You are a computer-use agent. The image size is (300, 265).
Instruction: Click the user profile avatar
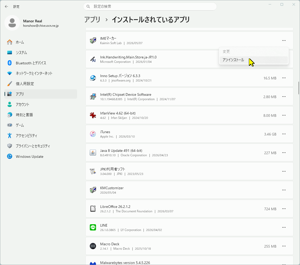click(x=12, y=23)
